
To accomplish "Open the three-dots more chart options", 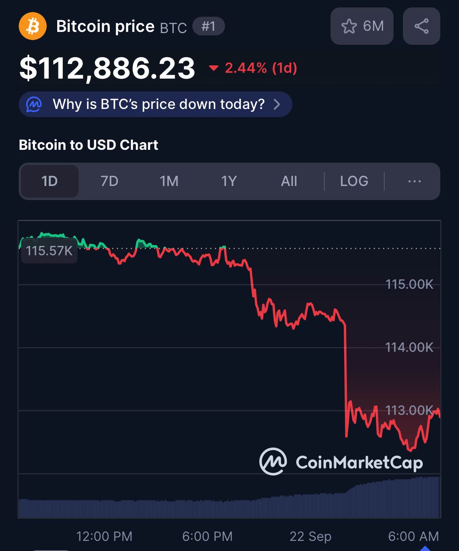I will coord(414,181).
